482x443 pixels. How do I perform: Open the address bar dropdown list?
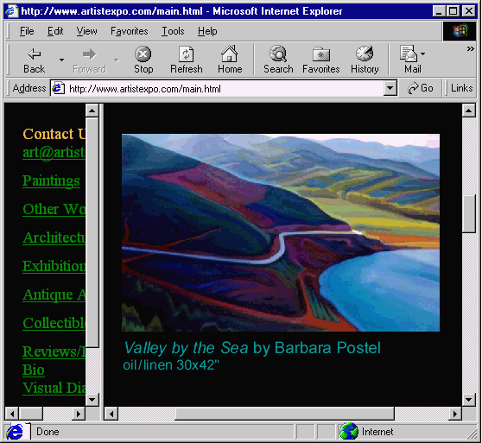coord(390,88)
